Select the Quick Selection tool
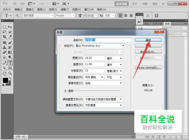The image size is (189, 140). (10, 32)
